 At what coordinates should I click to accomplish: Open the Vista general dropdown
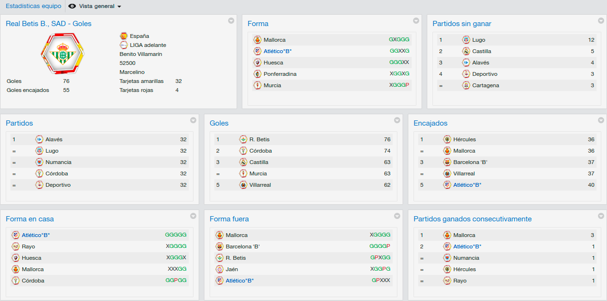coord(100,6)
